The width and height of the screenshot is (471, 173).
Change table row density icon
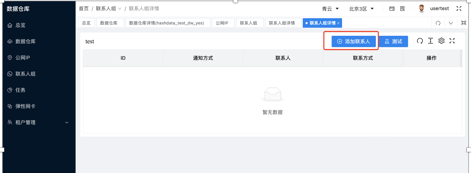(431, 41)
